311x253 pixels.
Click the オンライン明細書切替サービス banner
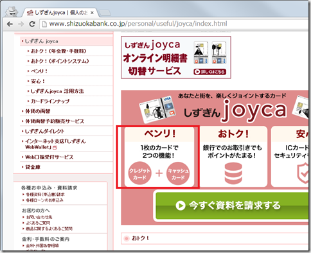(176, 57)
